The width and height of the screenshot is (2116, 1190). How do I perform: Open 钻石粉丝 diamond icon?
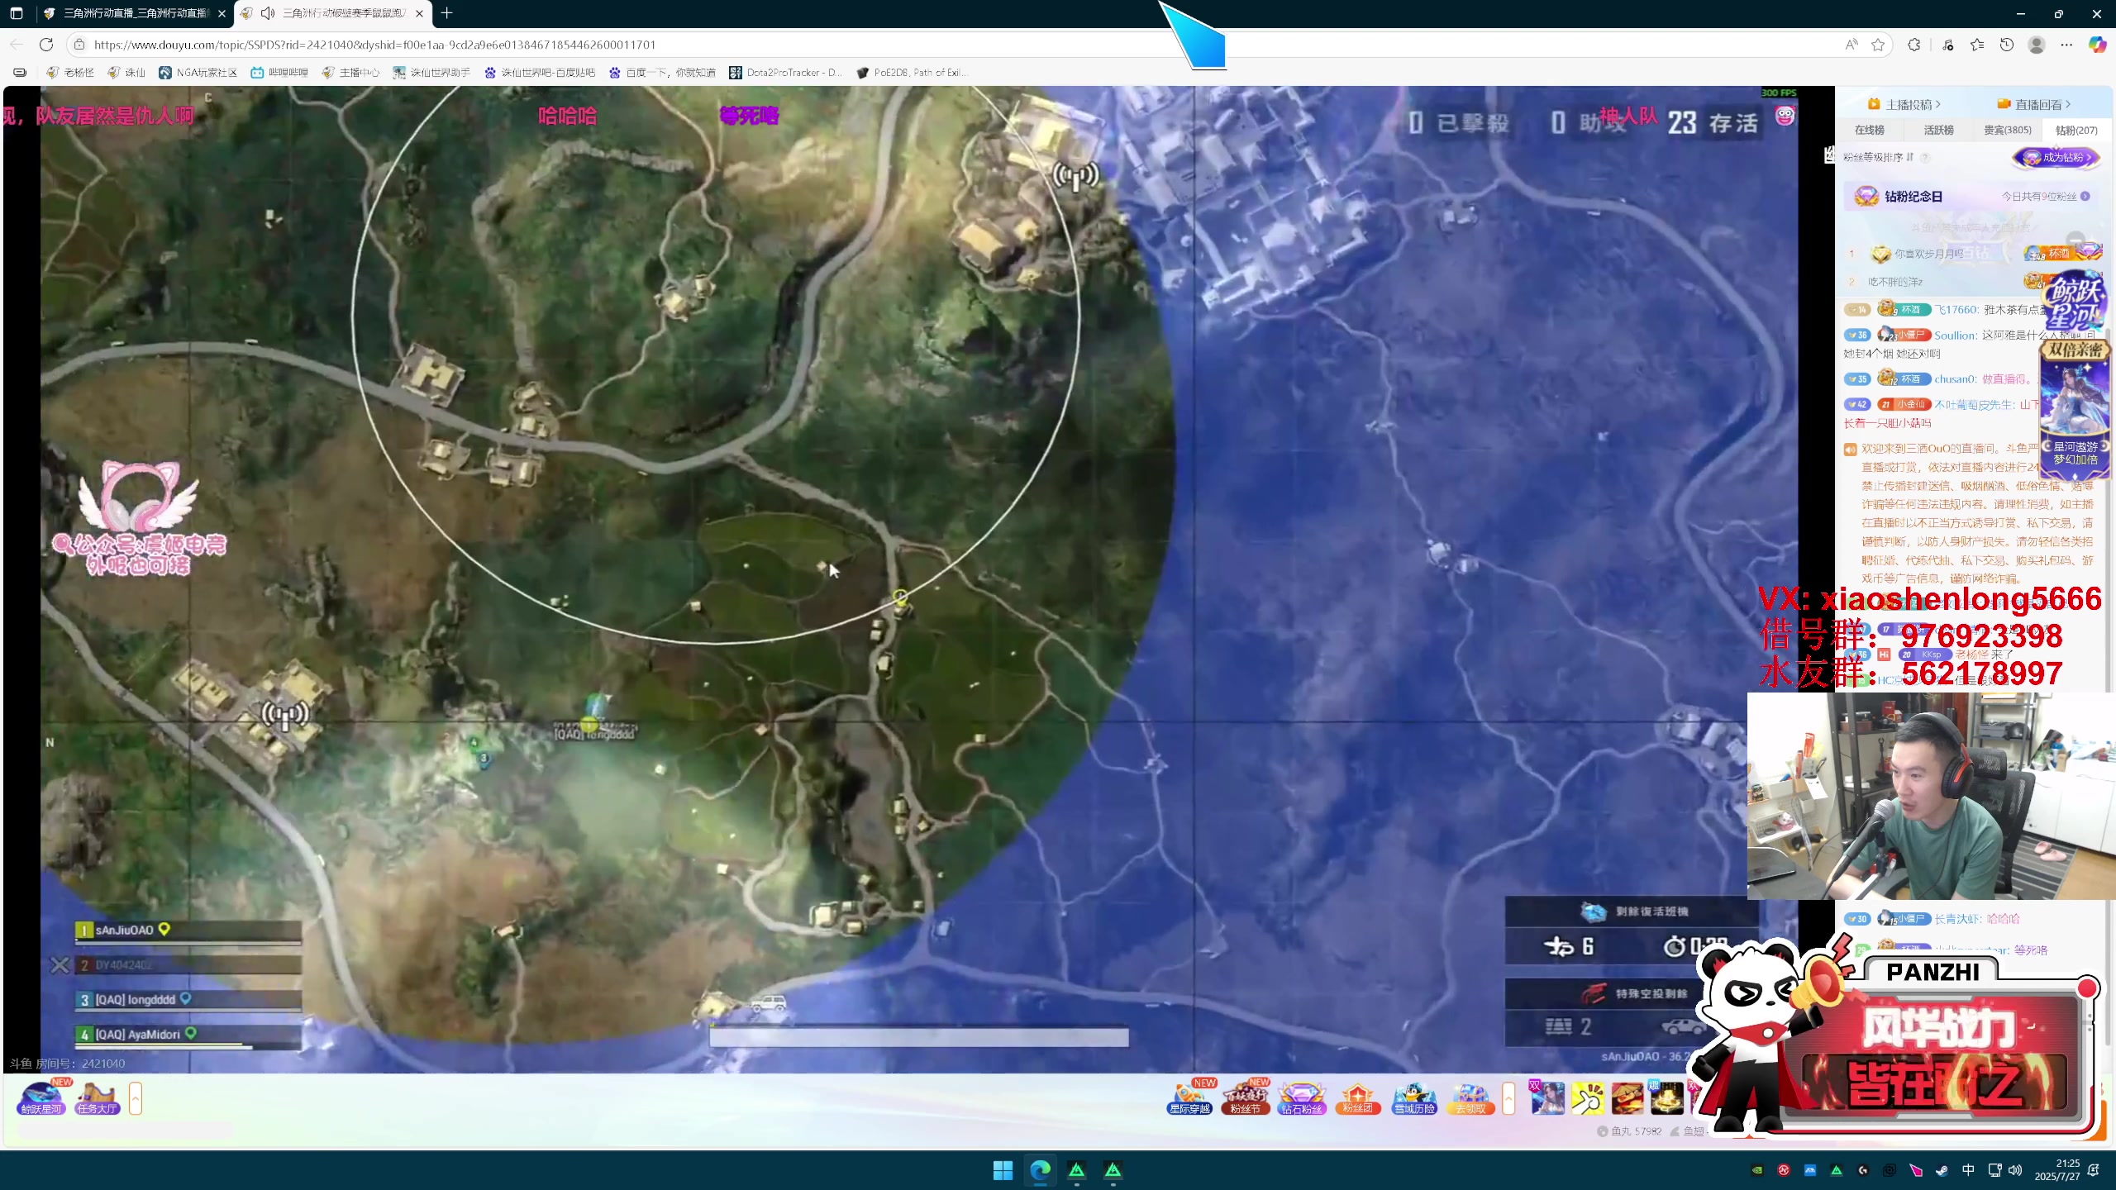click(1302, 1098)
